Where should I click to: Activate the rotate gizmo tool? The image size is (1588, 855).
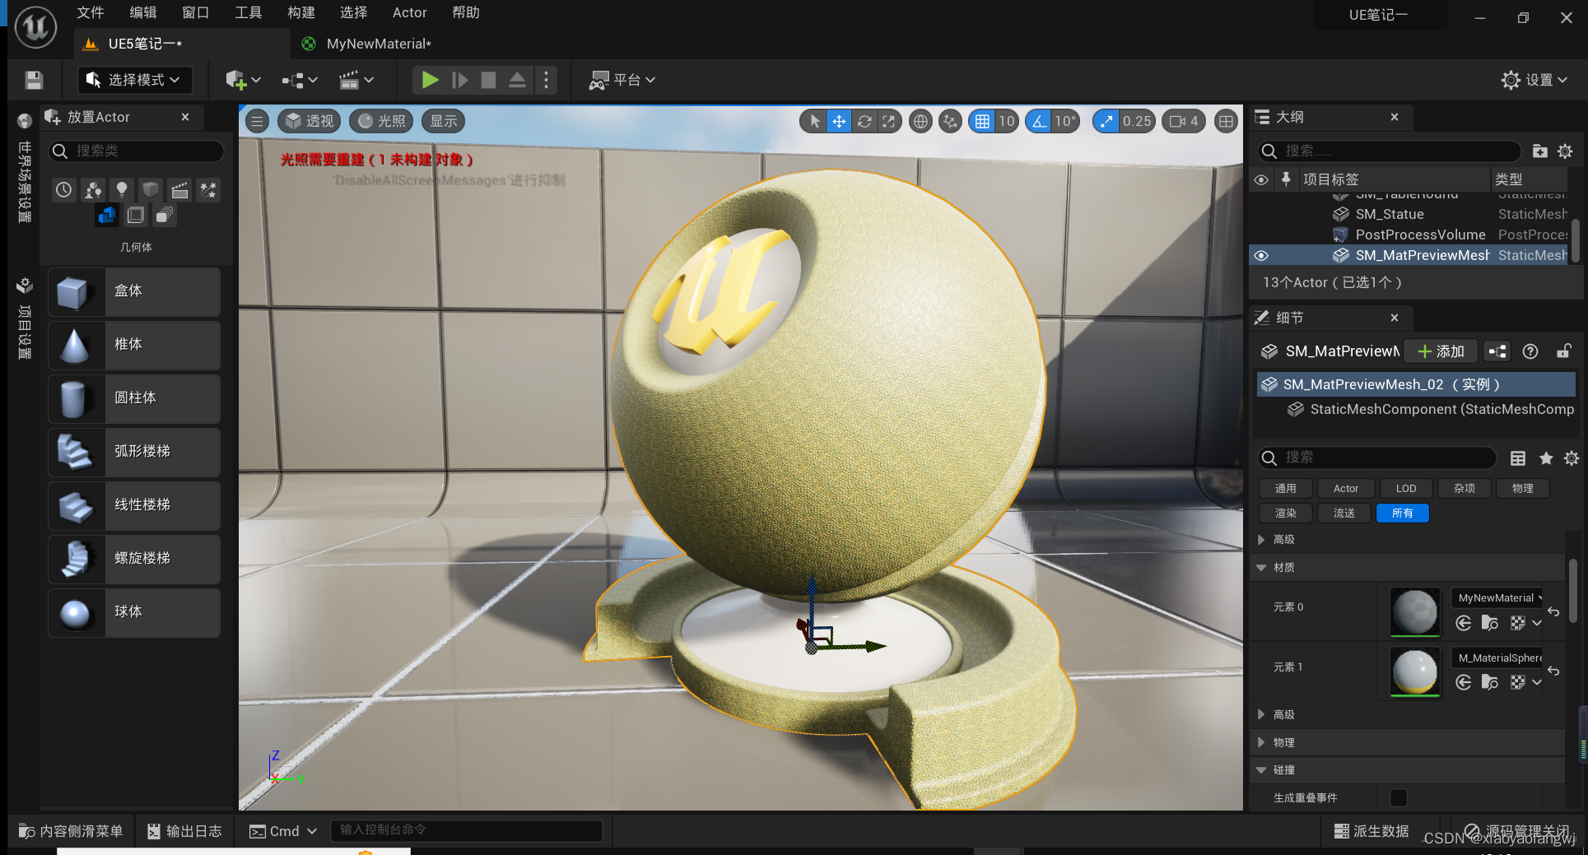(864, 121)
